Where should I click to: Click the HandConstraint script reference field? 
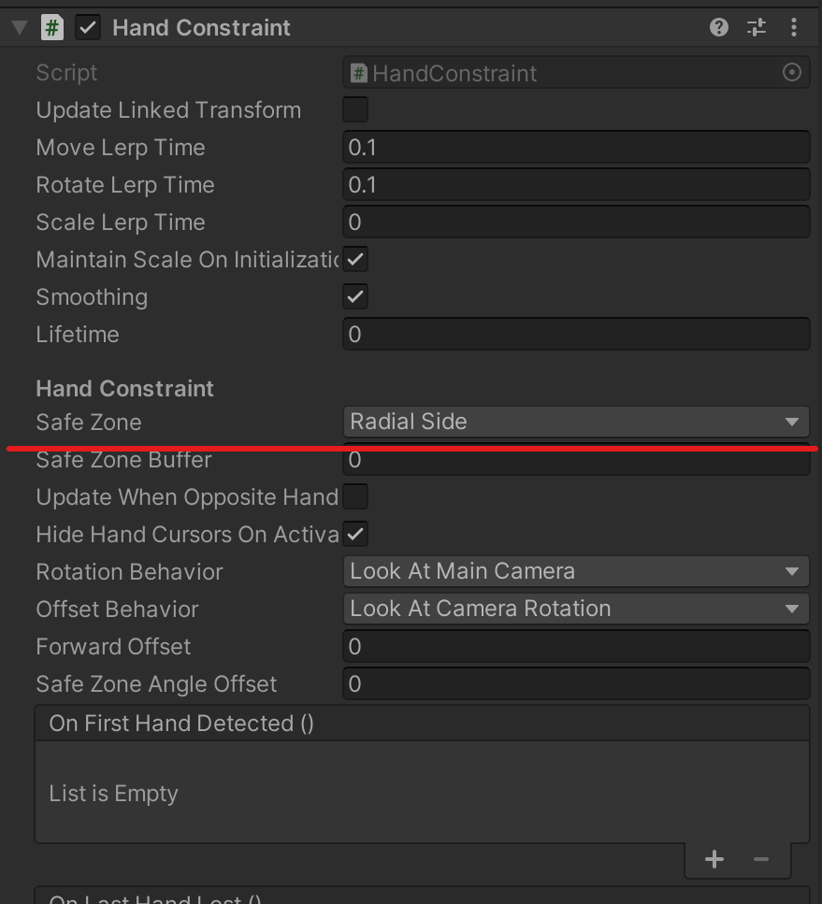click(x=561, y=73)
